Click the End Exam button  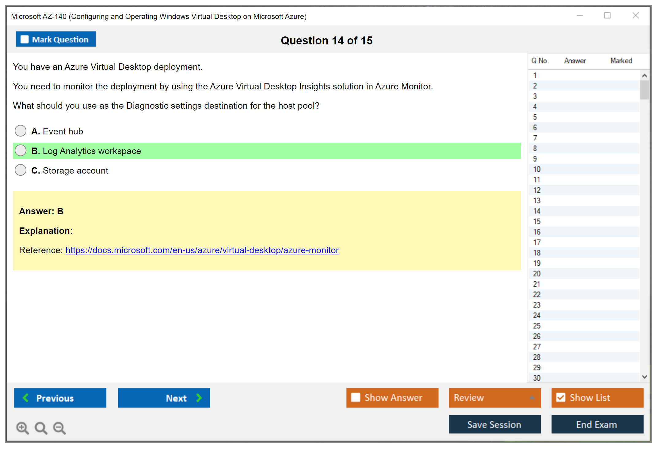pos(597,424)
